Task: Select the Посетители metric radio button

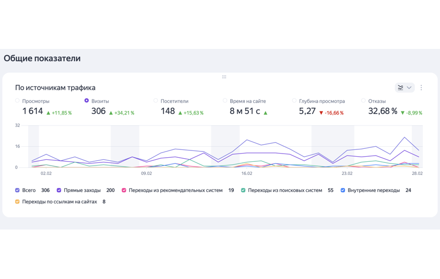Action: click(156, 100)
